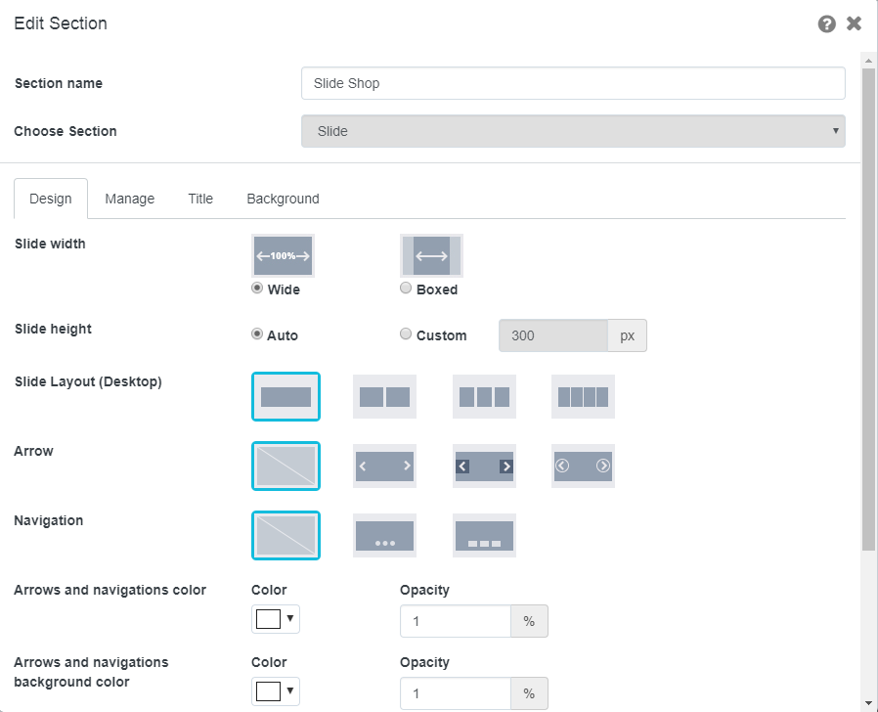Choose the two-column slide layout
The image size is (878, 712).
point(384,396)
